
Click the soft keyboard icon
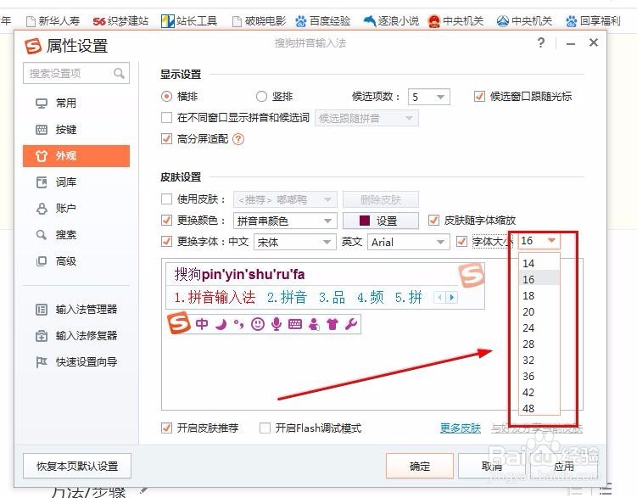coord(295,324)
